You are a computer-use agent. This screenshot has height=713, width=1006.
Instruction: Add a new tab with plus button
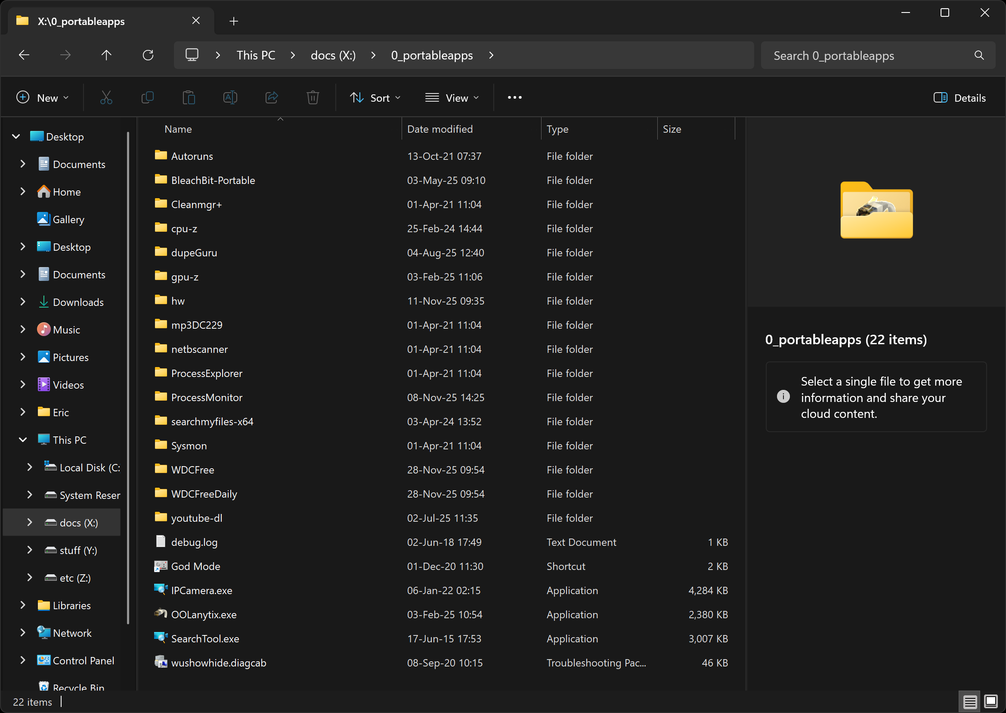(x=233, y=21)
